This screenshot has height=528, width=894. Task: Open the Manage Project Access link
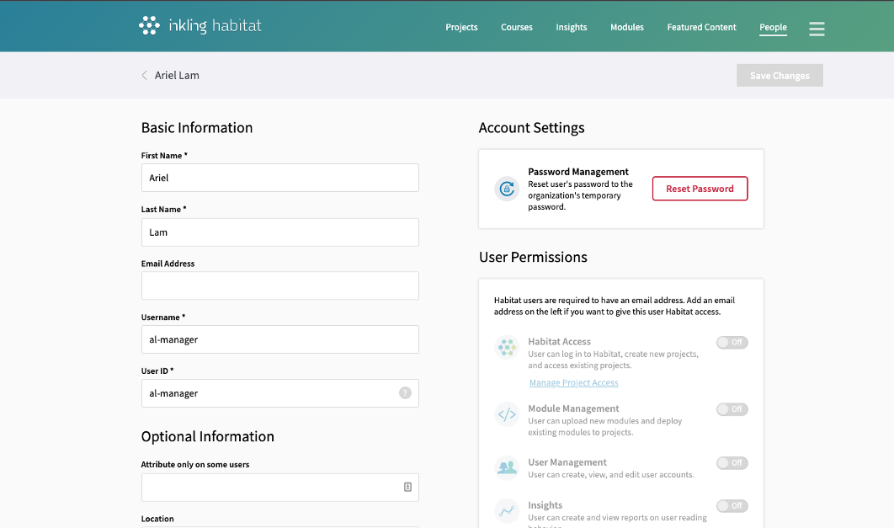573,383
